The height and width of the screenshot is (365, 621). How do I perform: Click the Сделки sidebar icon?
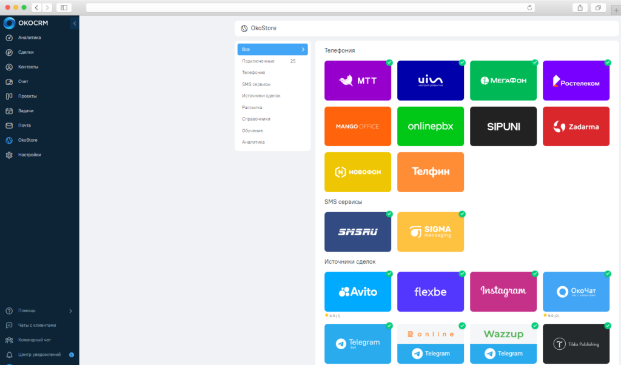(9, 52)
